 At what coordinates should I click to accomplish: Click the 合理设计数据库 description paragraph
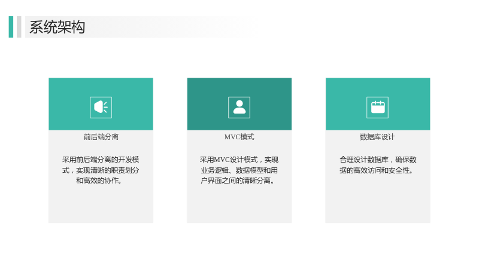click(378, 165)
